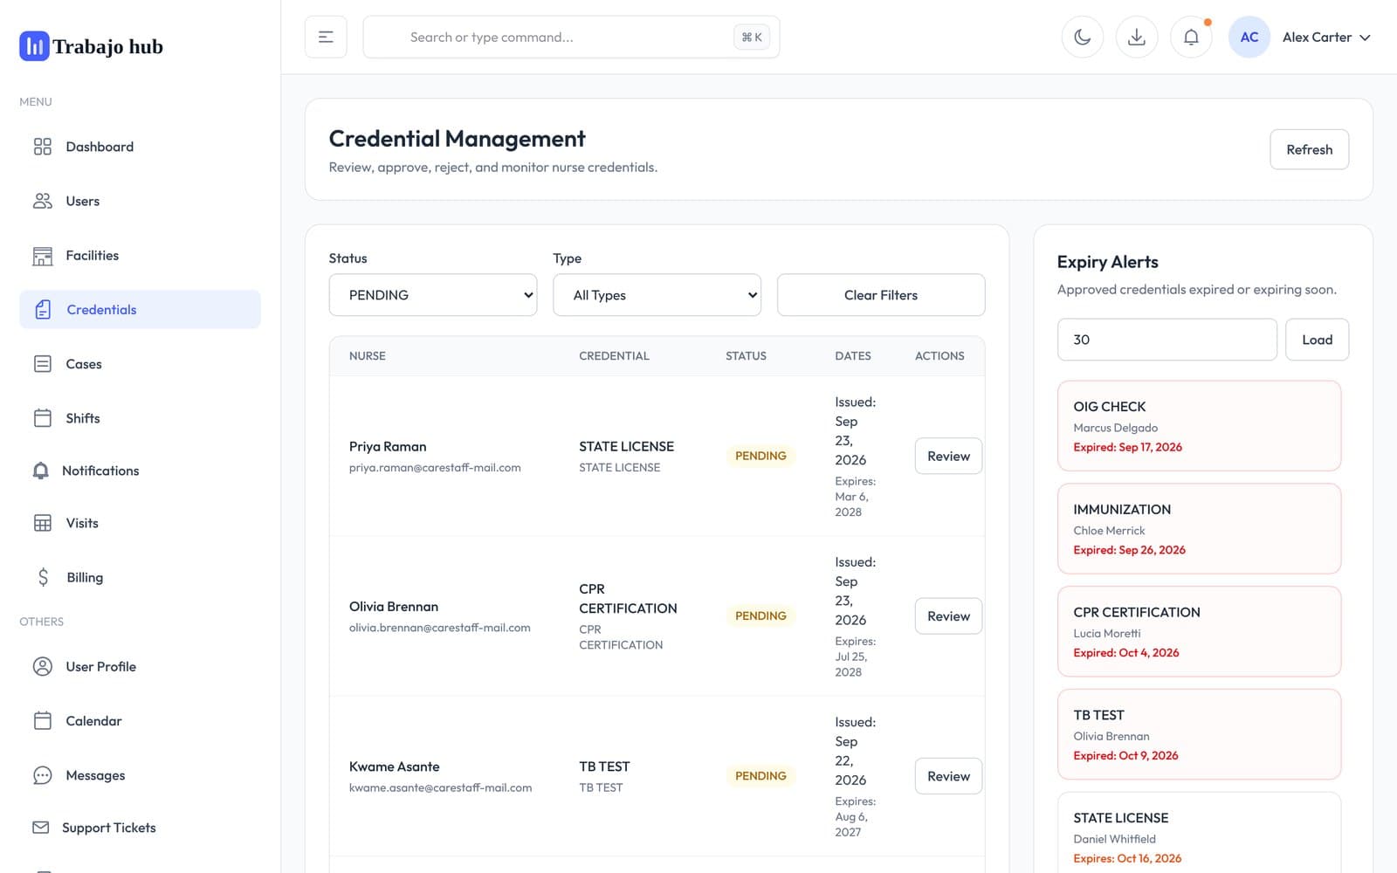The width and height of the screenshot is (1397, 873).
Task: Click the User Profile icon
Action: [x=42, y=666]
